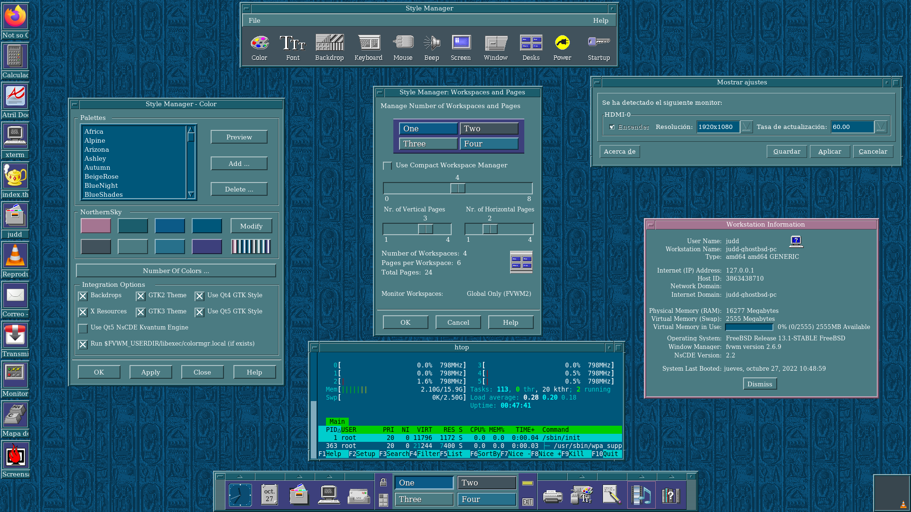Viewport: 911px width, 512px height.
Task: Open the Window settings in Style Manager
Action: click(496, 47)
